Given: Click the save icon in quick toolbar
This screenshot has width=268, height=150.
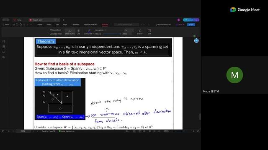Looking at the screenshot, I should click(17, 25).
